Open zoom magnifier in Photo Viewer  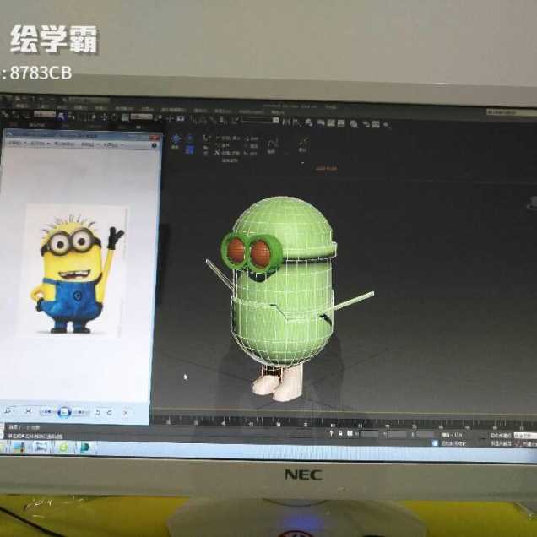pyautogui.click(x=8, y=410)
